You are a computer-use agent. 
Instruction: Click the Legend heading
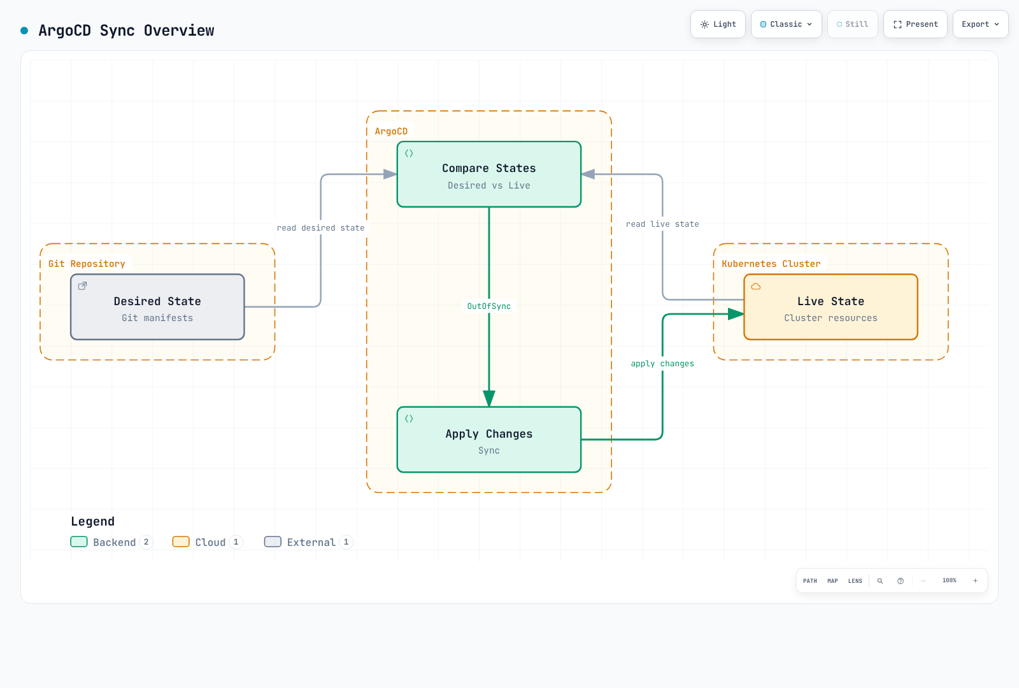(93, 521)
